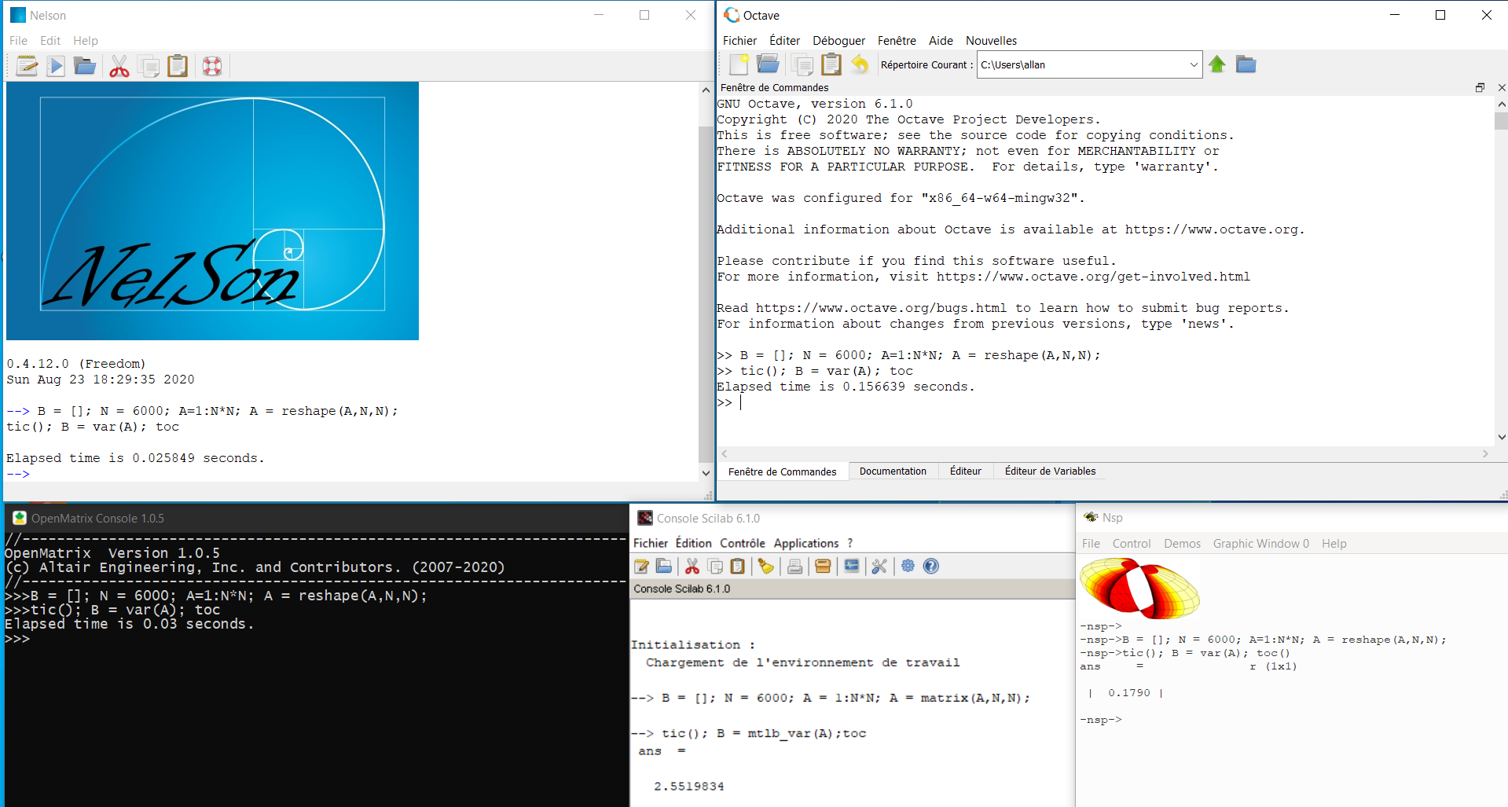Open Octave Fenêtre menu
The height and width of the screenshot is (807, 1508).
[x=897, y=41]
